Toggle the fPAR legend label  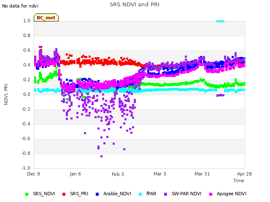tap(151, 194)
